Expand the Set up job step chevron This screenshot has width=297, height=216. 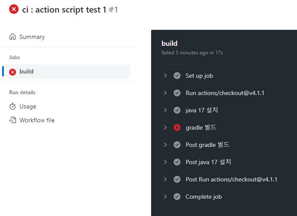coord(165,76)
